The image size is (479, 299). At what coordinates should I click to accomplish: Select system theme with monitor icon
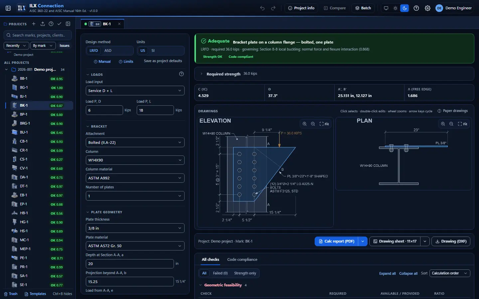(x=386, y=8)
